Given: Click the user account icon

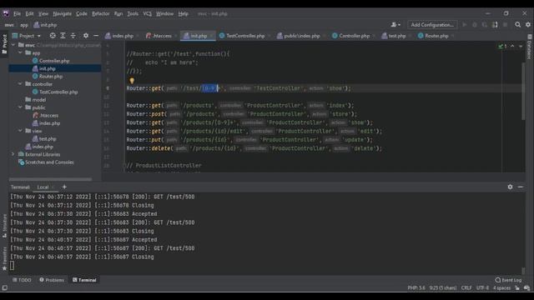Looking at the screenshot, I should tap(395, 25).
